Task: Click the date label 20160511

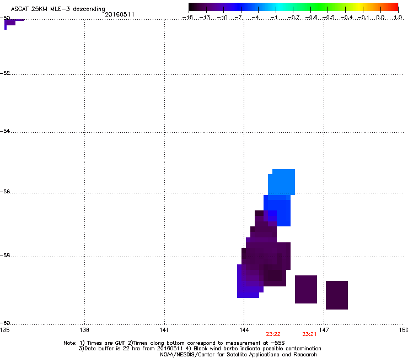Action: 120,14
